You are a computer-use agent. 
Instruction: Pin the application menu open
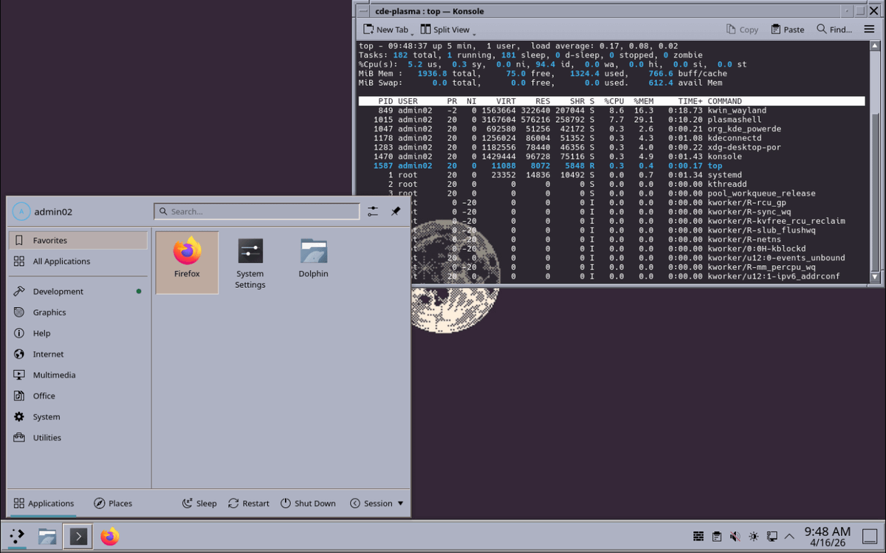pyautogui.click(x=395, y=211)
